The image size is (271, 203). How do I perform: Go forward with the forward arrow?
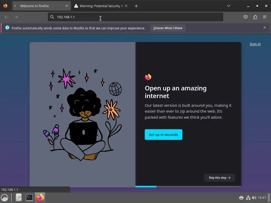(x=16, y=17)
